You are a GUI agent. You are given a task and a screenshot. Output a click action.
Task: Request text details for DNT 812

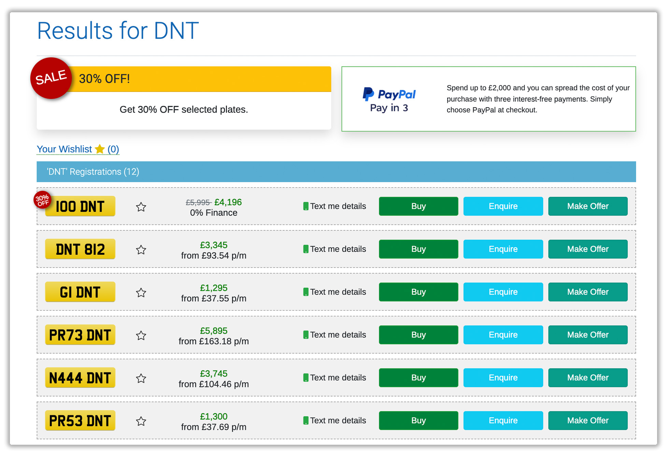(335, 249)
